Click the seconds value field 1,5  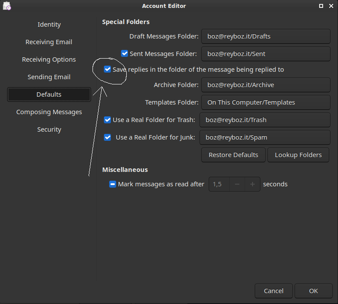coord(219,184)
